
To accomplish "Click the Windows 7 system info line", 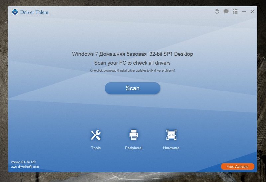I will pyautogui.click(x=132, y=54).
